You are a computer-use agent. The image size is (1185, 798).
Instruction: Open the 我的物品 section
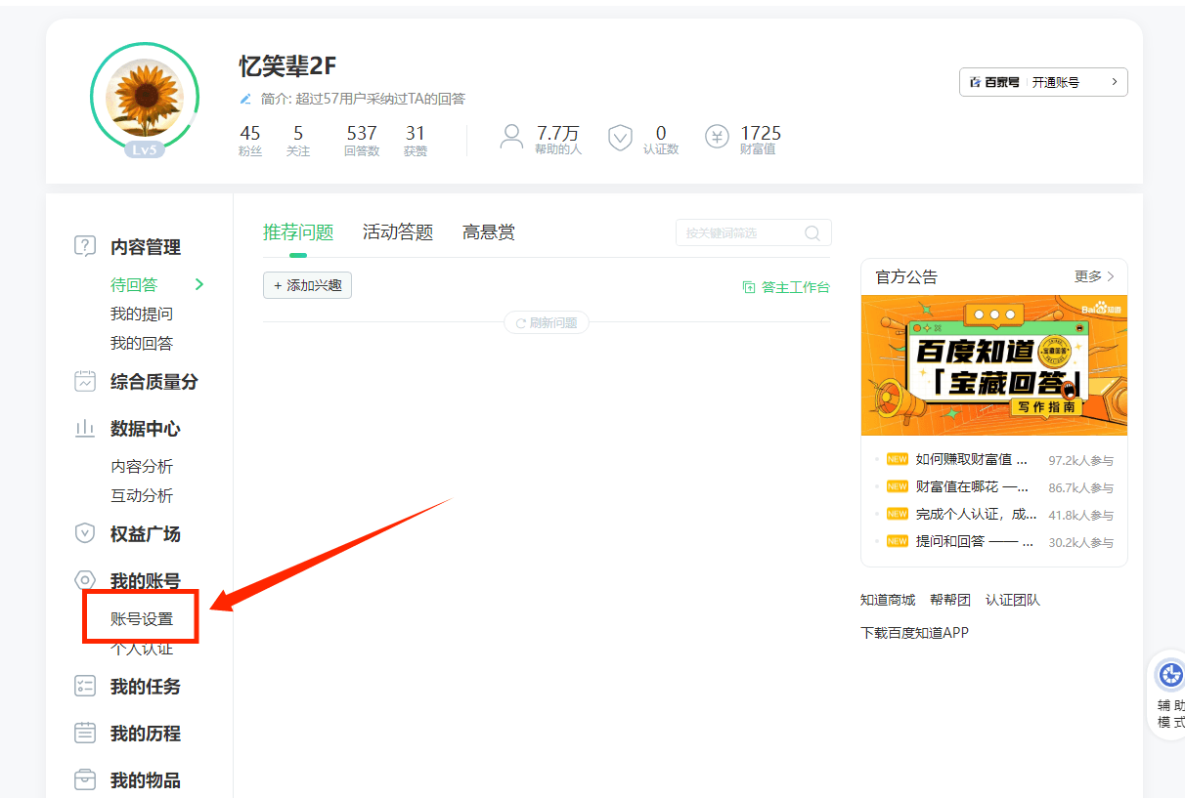(x=146, y=780)
